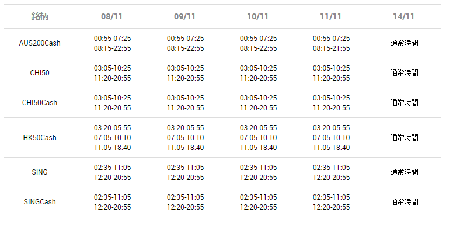The width and height of the screenshot is (453, 226).
Task: Select the CHI50 row label
Action: (40, 73)
